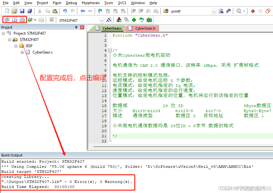Click the editor horizontal scrollbar
This screenshot has height=193, width=273.
point(183,147)
